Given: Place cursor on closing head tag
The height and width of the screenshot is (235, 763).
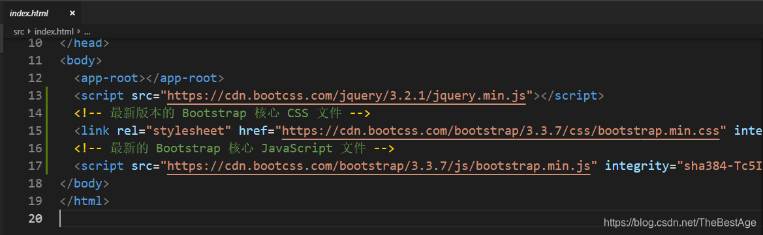Looking at the screenshot, I should (x=85, y=43).
